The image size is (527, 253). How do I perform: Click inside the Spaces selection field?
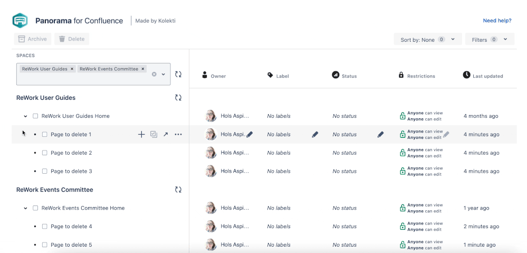tap(93, 74)
